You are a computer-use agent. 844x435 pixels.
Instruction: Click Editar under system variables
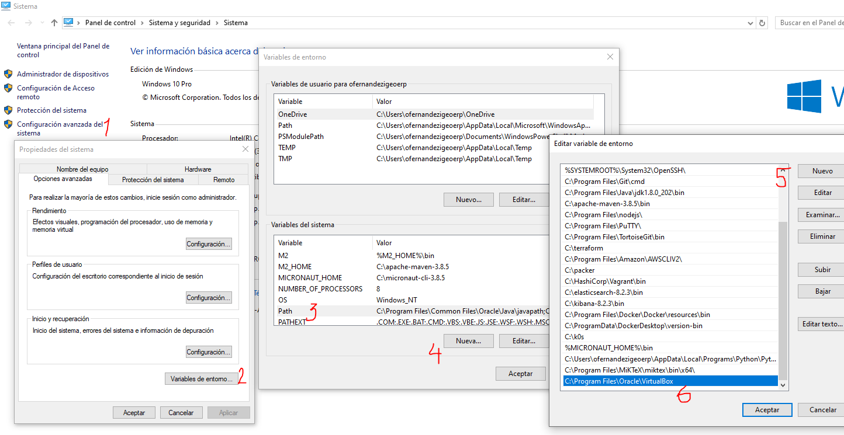click(524, 340)
